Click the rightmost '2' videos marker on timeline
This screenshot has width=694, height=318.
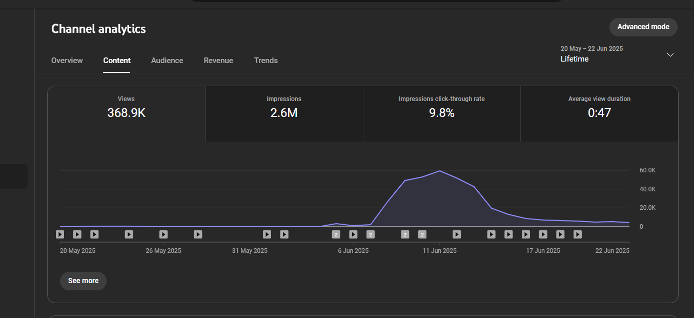(422, 234)
